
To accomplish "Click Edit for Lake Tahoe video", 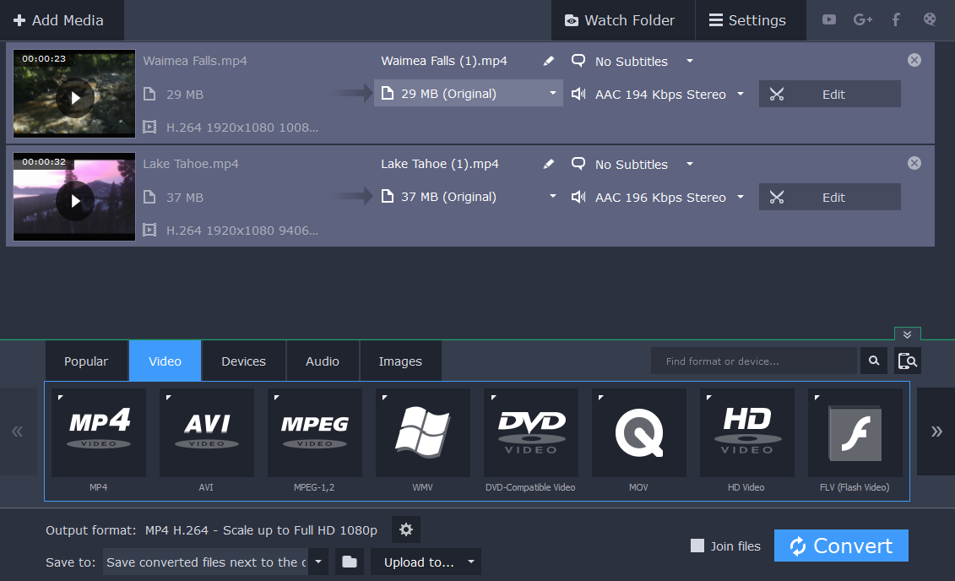I will coord(829,197).
